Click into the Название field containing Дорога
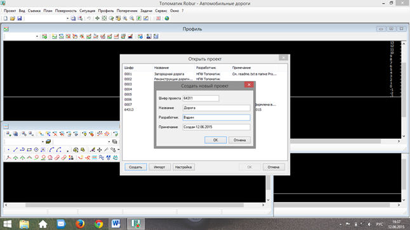The height and width of the screenshot is (230, 410). tap(216, 108)
